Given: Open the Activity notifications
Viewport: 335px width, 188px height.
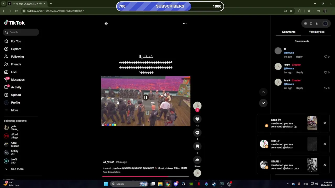Looking at the screenshot, I should [16, 87].
